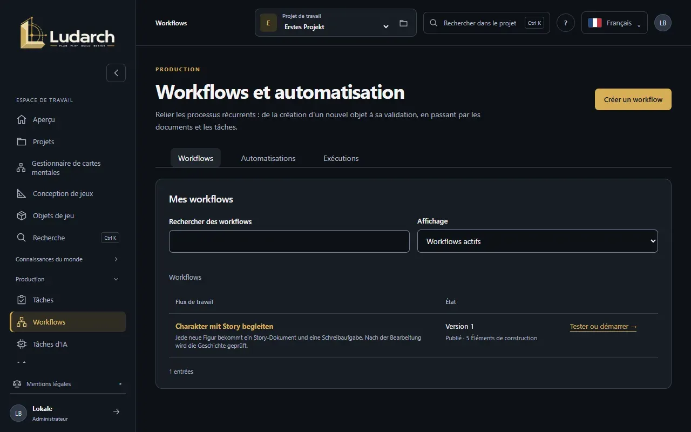The width and height of the screenshot is (691, 432).
Task: Expand Mentions légales
Action: (67, 384)
